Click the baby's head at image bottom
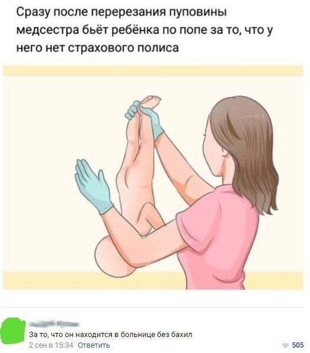Screen dimensions: 310x353 click(113, 257)
